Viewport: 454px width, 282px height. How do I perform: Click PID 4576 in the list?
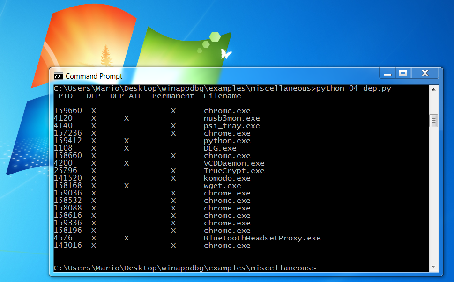click(x=63, y=238)
